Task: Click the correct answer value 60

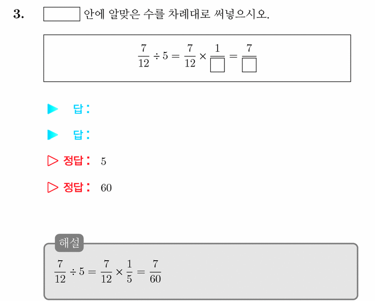Action: (106, 188)
